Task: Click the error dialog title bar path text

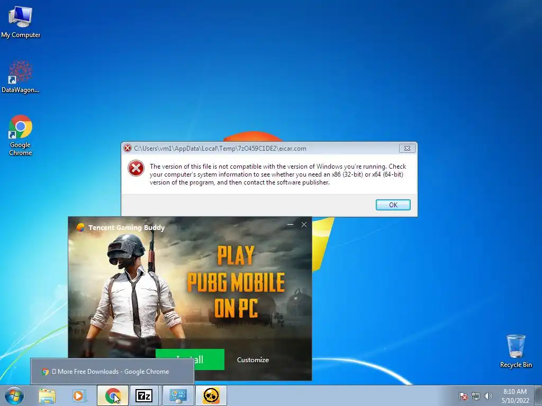Action: pos(220,149)
